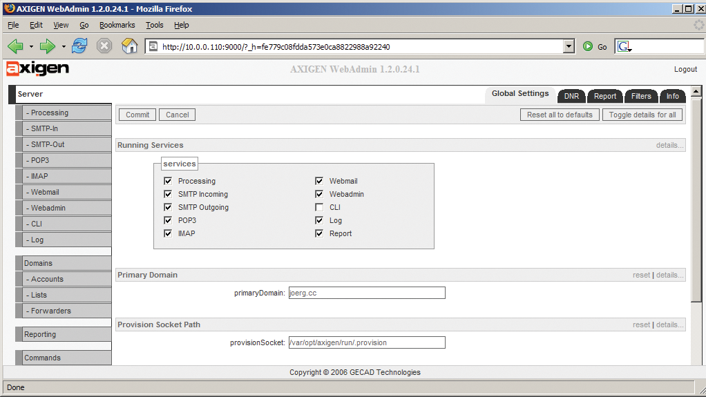The width and height of the screenshot is (706, 397).
Task: Toggle the Log service checkbox
Action: coord(319,220)
